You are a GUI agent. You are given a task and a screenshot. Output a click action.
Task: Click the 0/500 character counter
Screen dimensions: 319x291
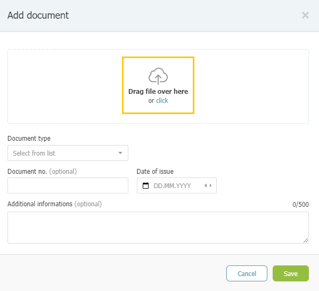300,205
